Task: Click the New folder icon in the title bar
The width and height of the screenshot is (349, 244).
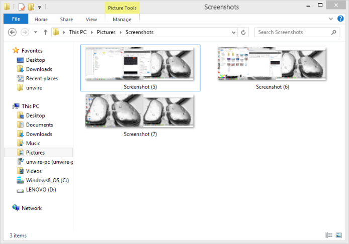Action: pos(31,8)
